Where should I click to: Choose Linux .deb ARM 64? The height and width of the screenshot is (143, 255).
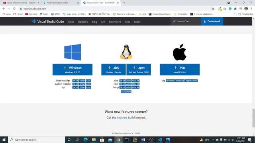click(135, 81)
